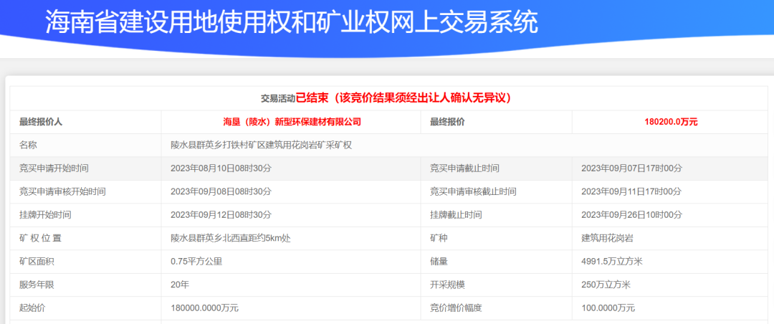Select the winning bidder 海星（陵水）新型环保建材有限公司
774x324 pixels.
(292, 122)
